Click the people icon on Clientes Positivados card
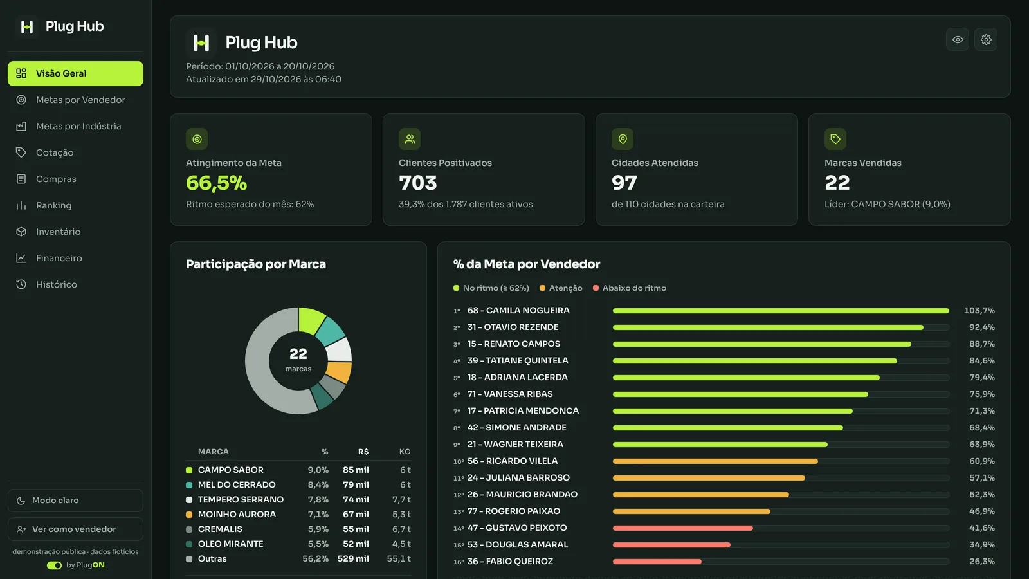1029x579 pixels. click(x=410, y=139)
